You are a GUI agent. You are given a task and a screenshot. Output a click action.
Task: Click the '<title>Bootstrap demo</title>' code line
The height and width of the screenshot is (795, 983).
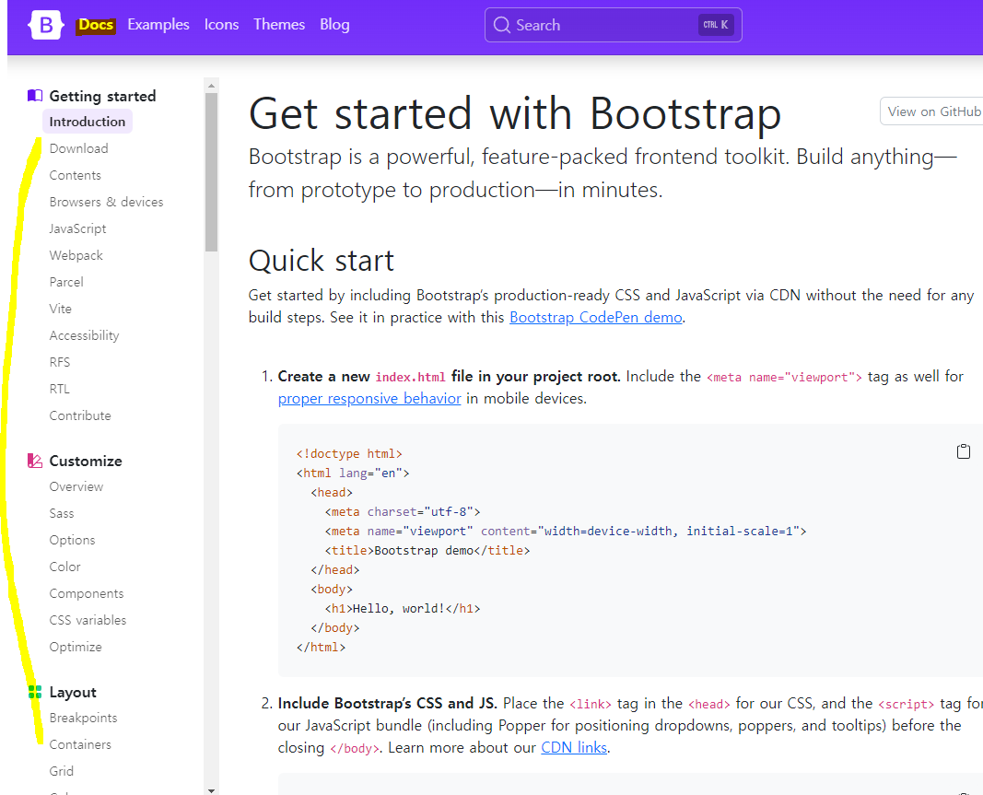click(x=427, y=551)
